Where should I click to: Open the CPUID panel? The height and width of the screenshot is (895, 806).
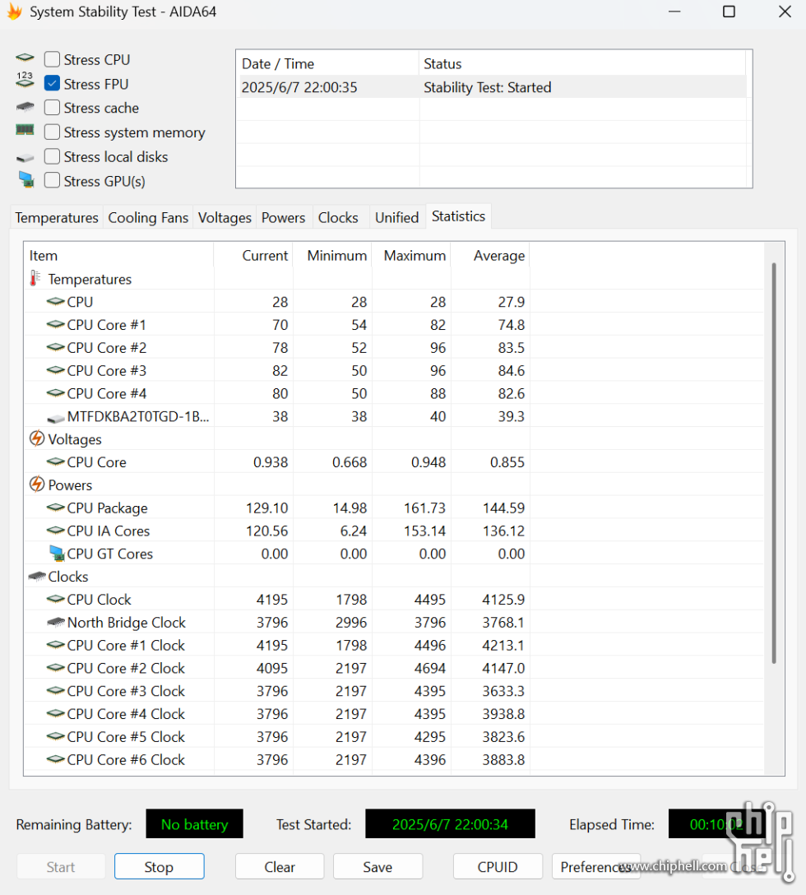498,866
